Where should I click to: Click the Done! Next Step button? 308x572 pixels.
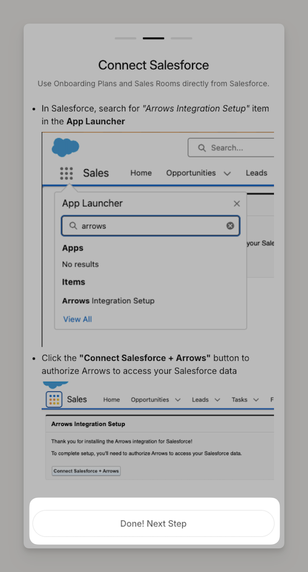pos(154,523)
